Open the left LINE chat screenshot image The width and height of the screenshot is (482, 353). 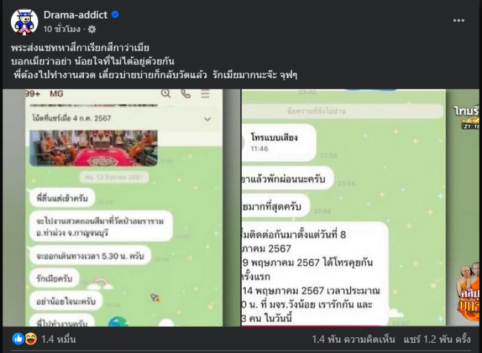[x=122, y=207]
